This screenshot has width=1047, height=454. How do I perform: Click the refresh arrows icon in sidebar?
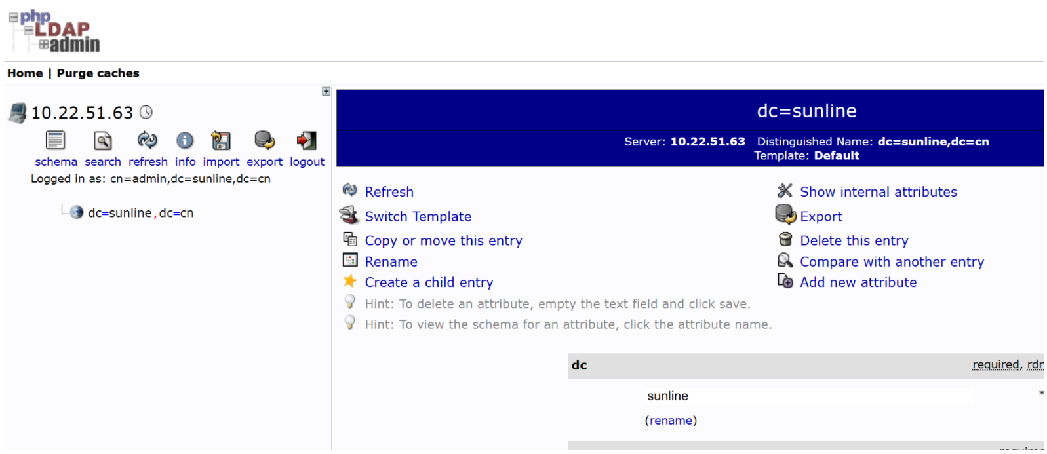(x=148, y=140)
